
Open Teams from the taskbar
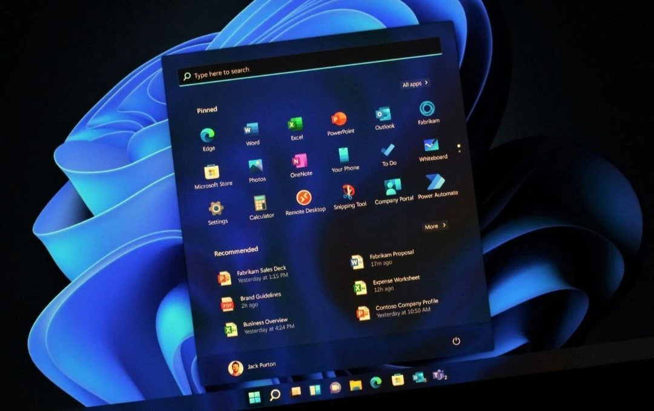click(439, 375)
